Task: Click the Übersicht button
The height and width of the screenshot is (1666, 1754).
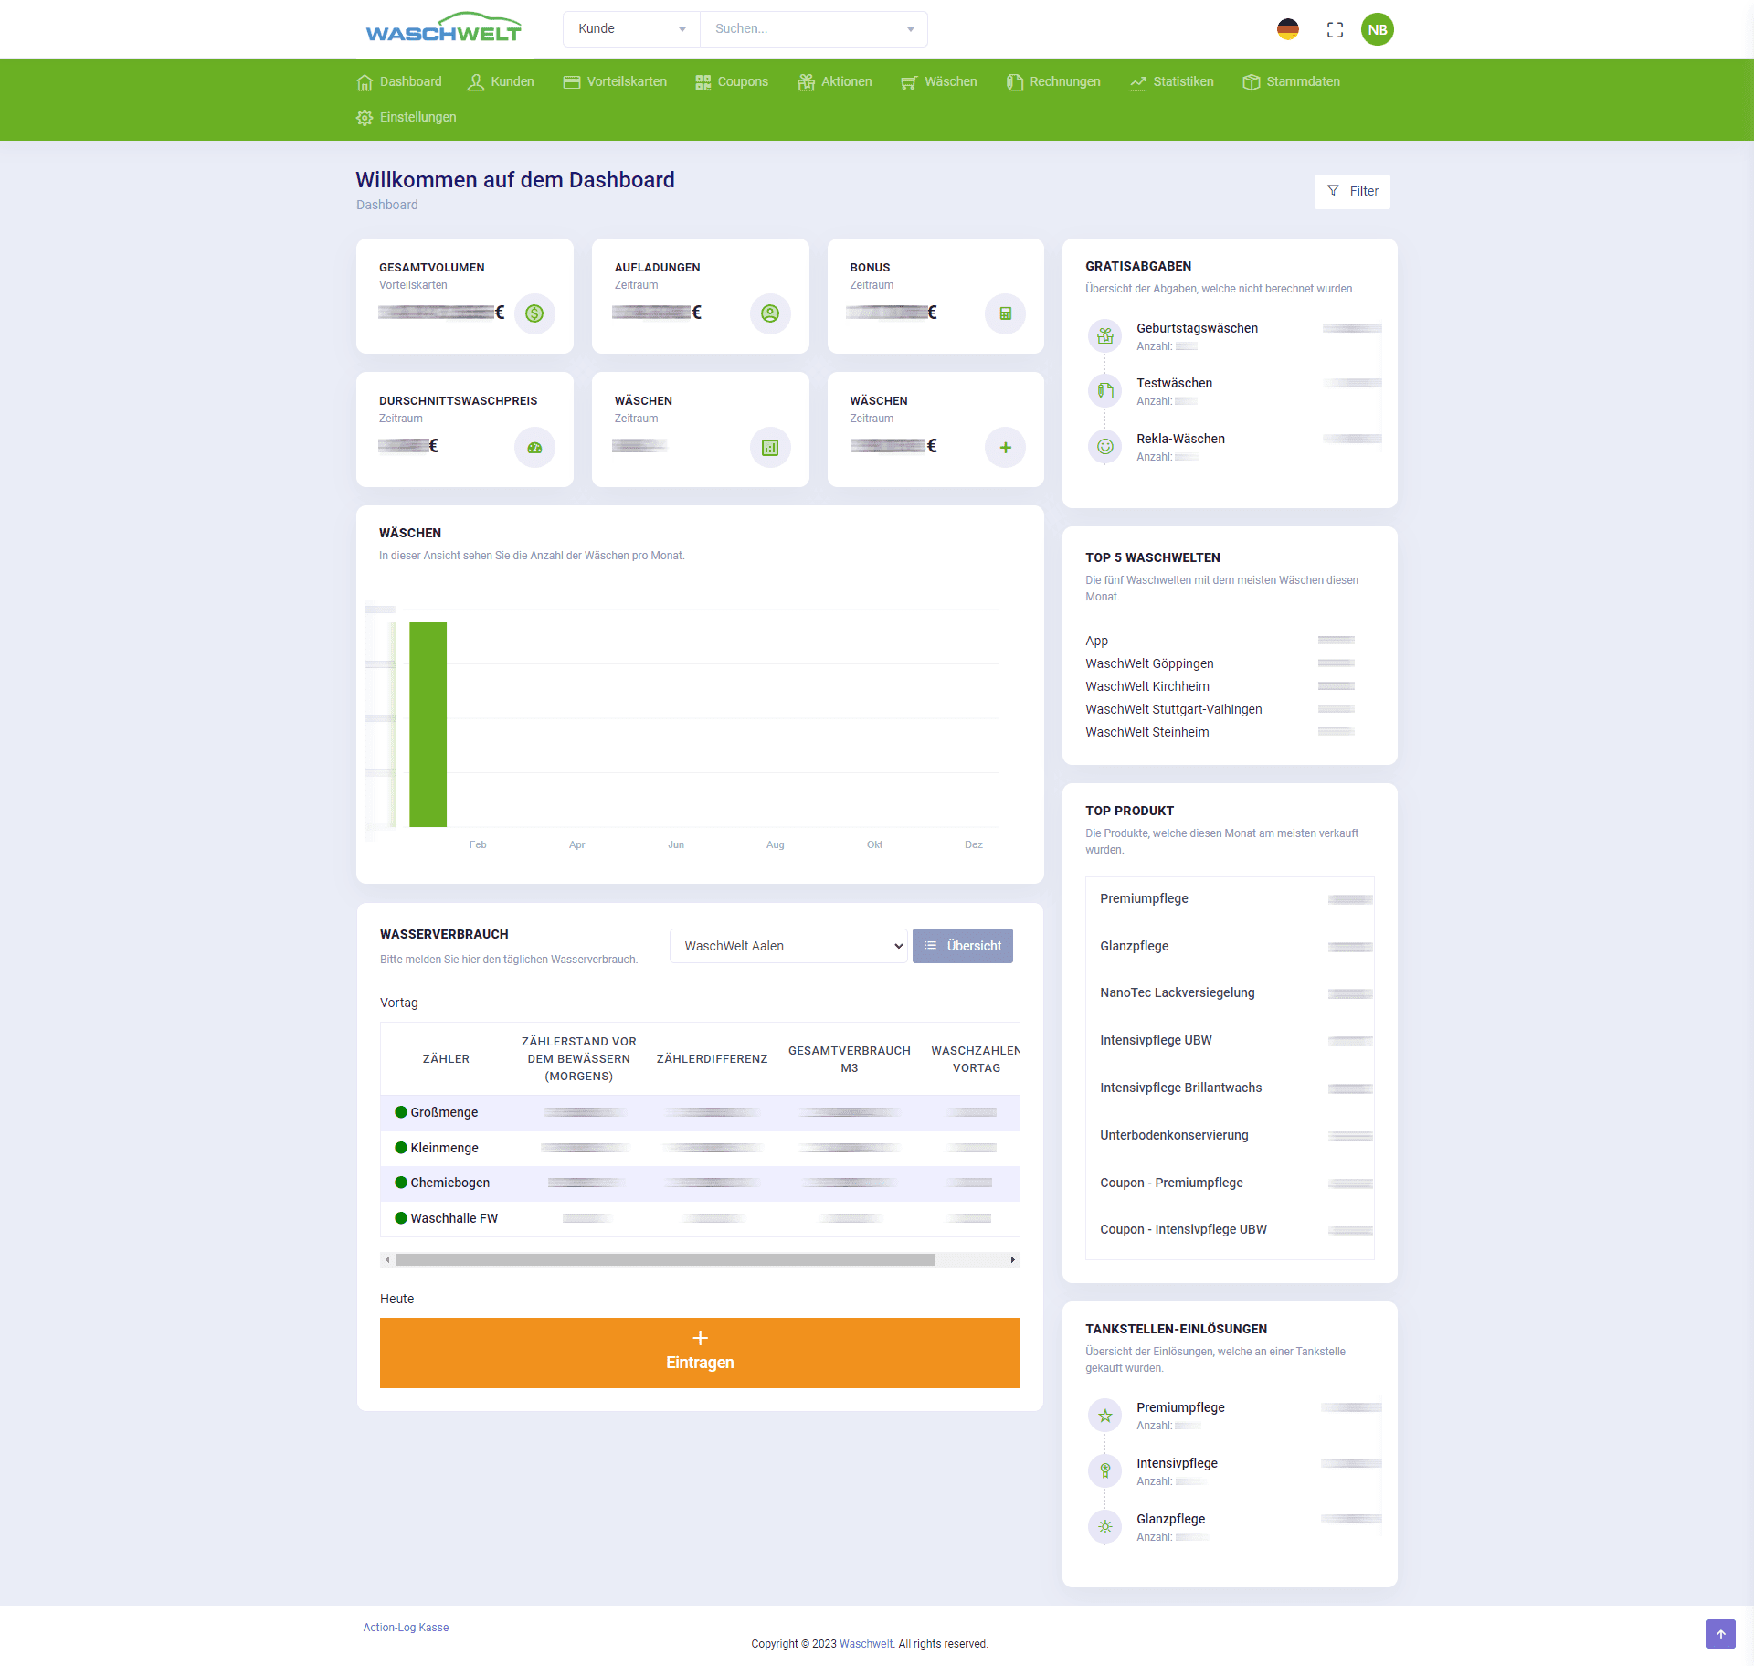Action: pyautogui.click(x=963, y=946)
